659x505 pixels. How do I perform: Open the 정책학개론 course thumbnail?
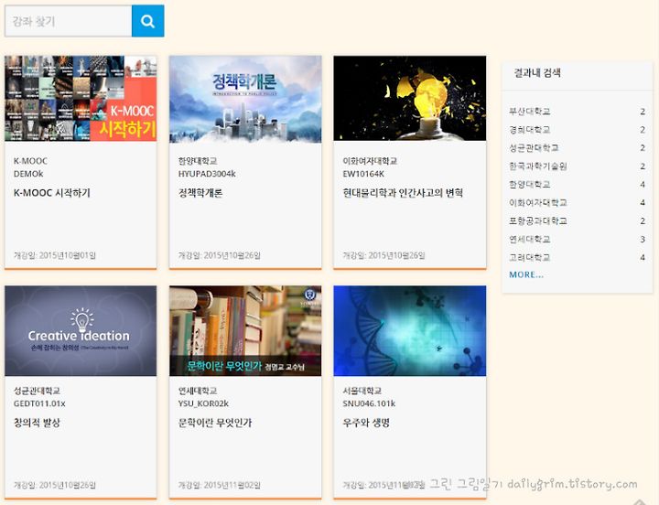pos(245,99)
